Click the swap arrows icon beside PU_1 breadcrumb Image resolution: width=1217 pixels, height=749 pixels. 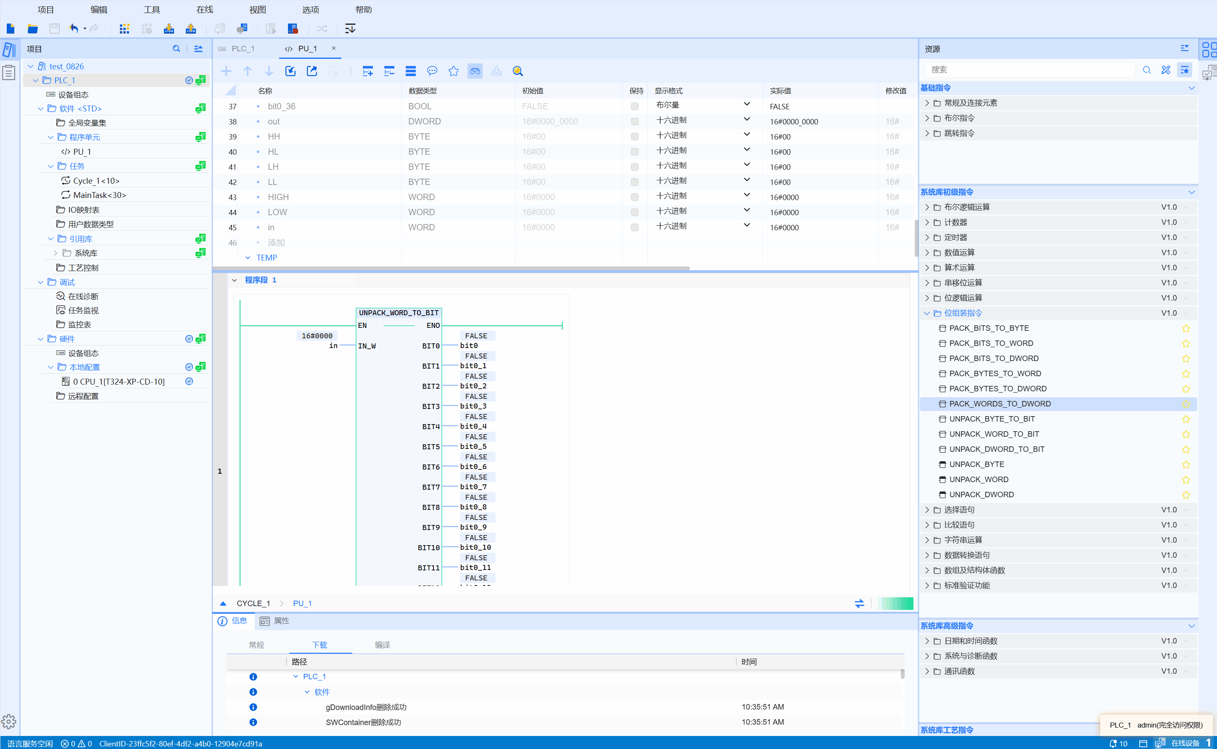859,604
